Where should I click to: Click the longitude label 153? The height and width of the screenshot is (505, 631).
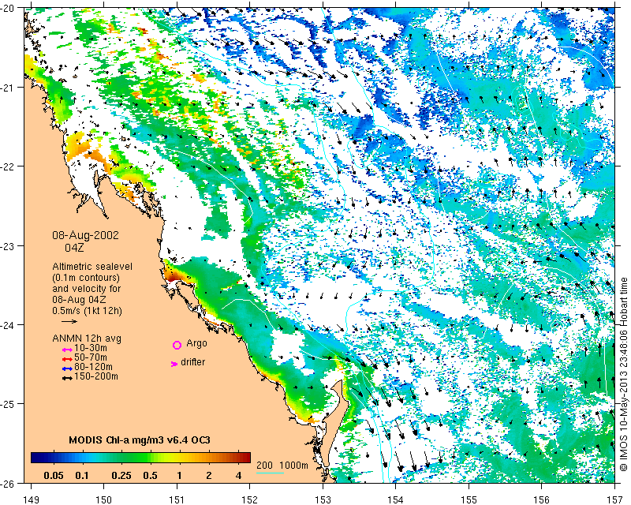pos(323,499)
